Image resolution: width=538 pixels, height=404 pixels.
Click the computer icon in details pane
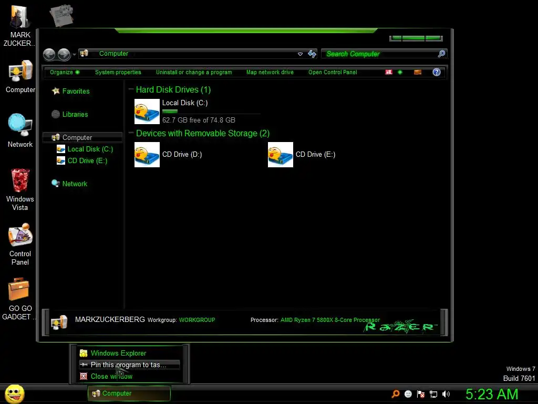click(x=59, y=322)
